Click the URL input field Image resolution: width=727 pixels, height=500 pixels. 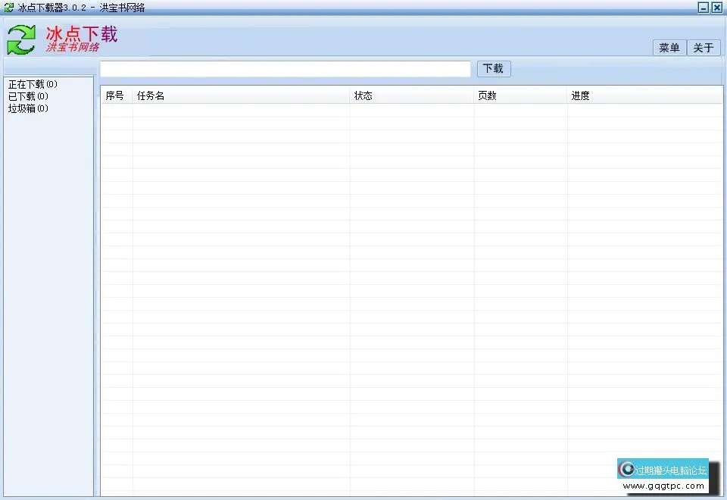coord(284,68)
